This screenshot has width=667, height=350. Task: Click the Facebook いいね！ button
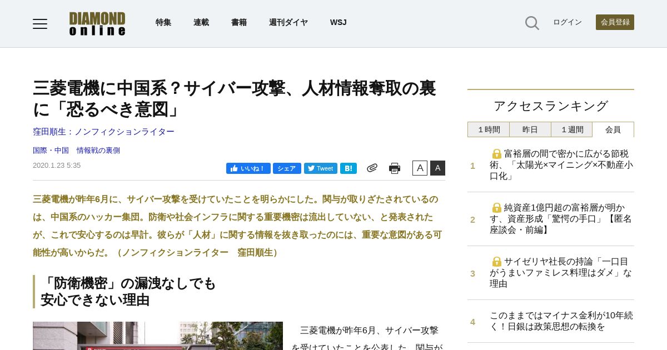coord(248,168)
